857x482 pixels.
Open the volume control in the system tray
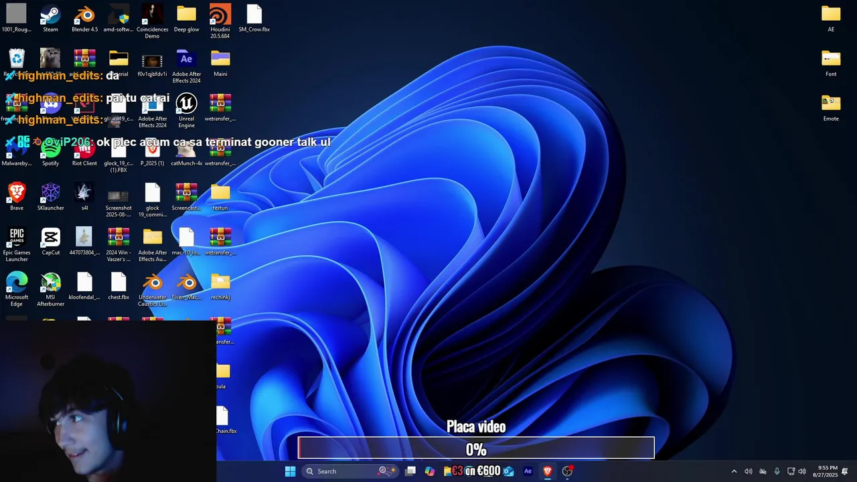(x=802, y=471)
